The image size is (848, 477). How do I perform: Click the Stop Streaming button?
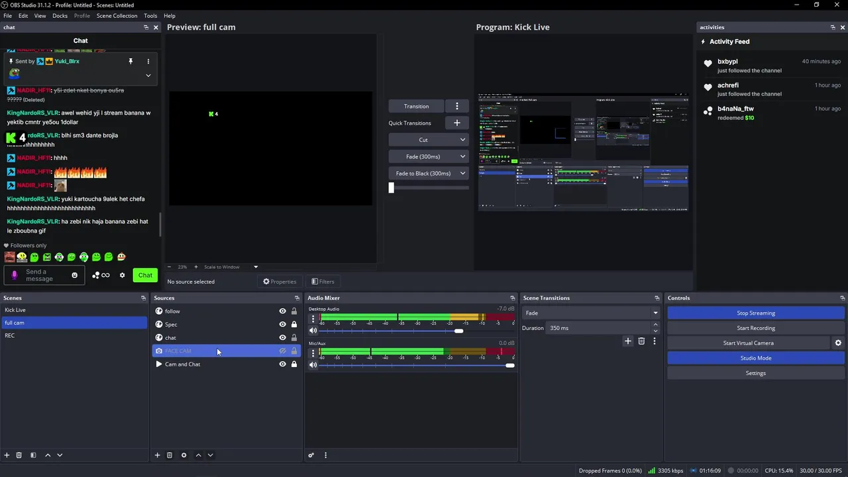(756, 313)
